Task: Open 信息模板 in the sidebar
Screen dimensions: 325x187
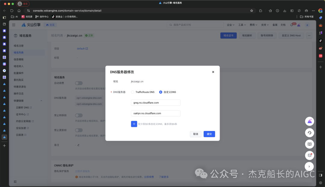Action: (x=19, y=60)
